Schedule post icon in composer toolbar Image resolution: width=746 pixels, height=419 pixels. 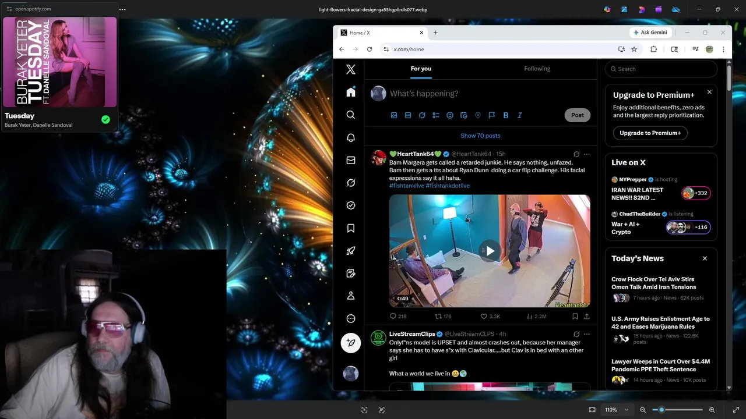464,115
